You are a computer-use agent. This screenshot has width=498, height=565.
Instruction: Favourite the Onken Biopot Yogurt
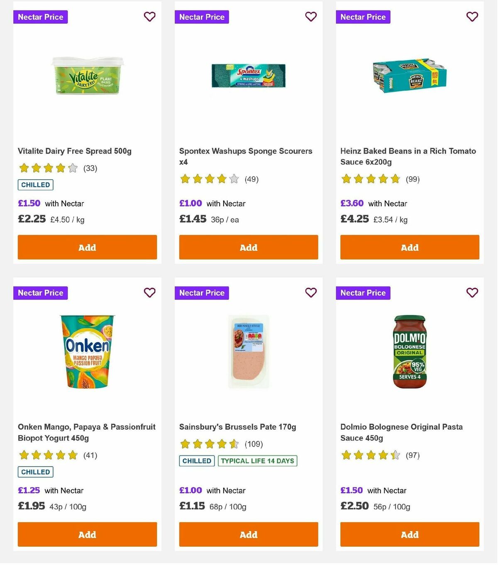pyautogui.click(x=149, y=292)
